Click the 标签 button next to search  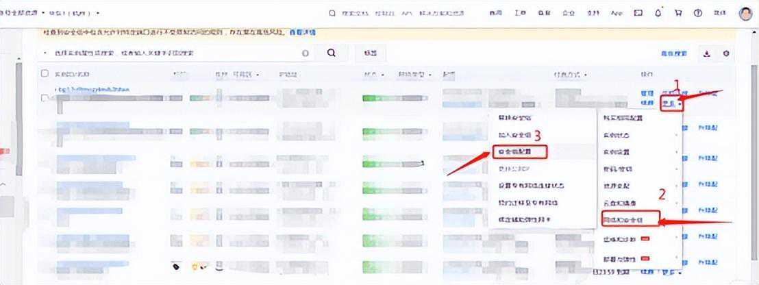coord(370,53)
